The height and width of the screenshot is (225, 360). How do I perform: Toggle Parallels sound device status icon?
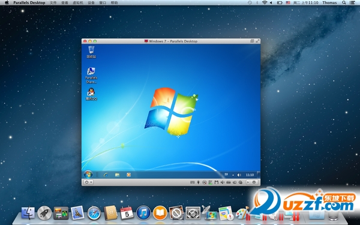click(223, 182)
